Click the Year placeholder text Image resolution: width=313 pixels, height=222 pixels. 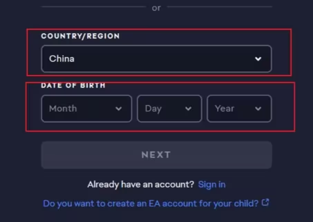[224, 108]
